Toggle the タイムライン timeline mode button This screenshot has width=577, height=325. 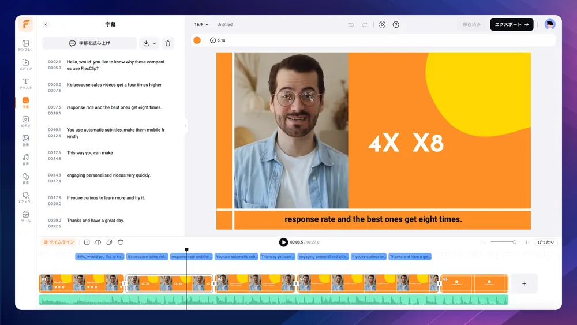click(x=58, y=242)
